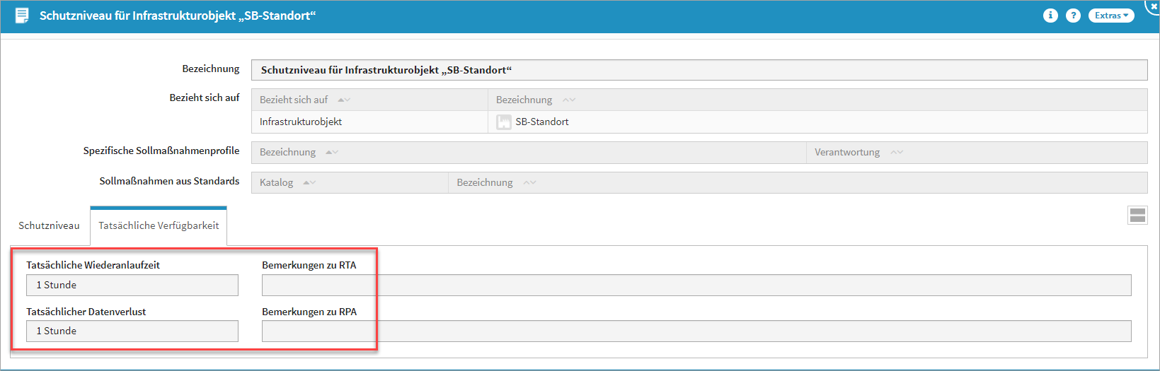Image resolution: width=1160 pixels, height=371 pixels.
Task: Click into the 'Bemerkungen zu RPA' field
Action: pyautogui.click(x=696, y=331)
